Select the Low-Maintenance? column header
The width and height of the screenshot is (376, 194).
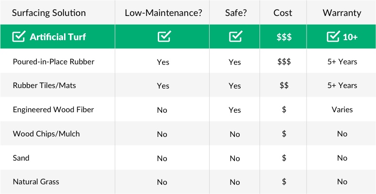(163, 13)
